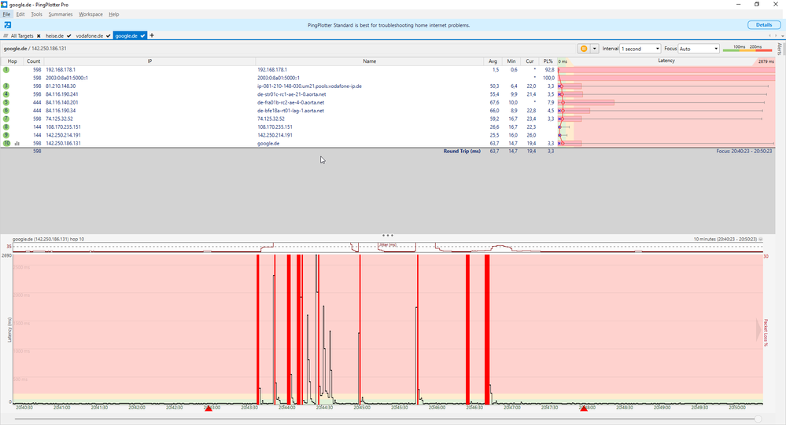The height and width of the screenshot is (425, 786).
Task: Open the Summaries menu
Action: (x=61, y=14)
